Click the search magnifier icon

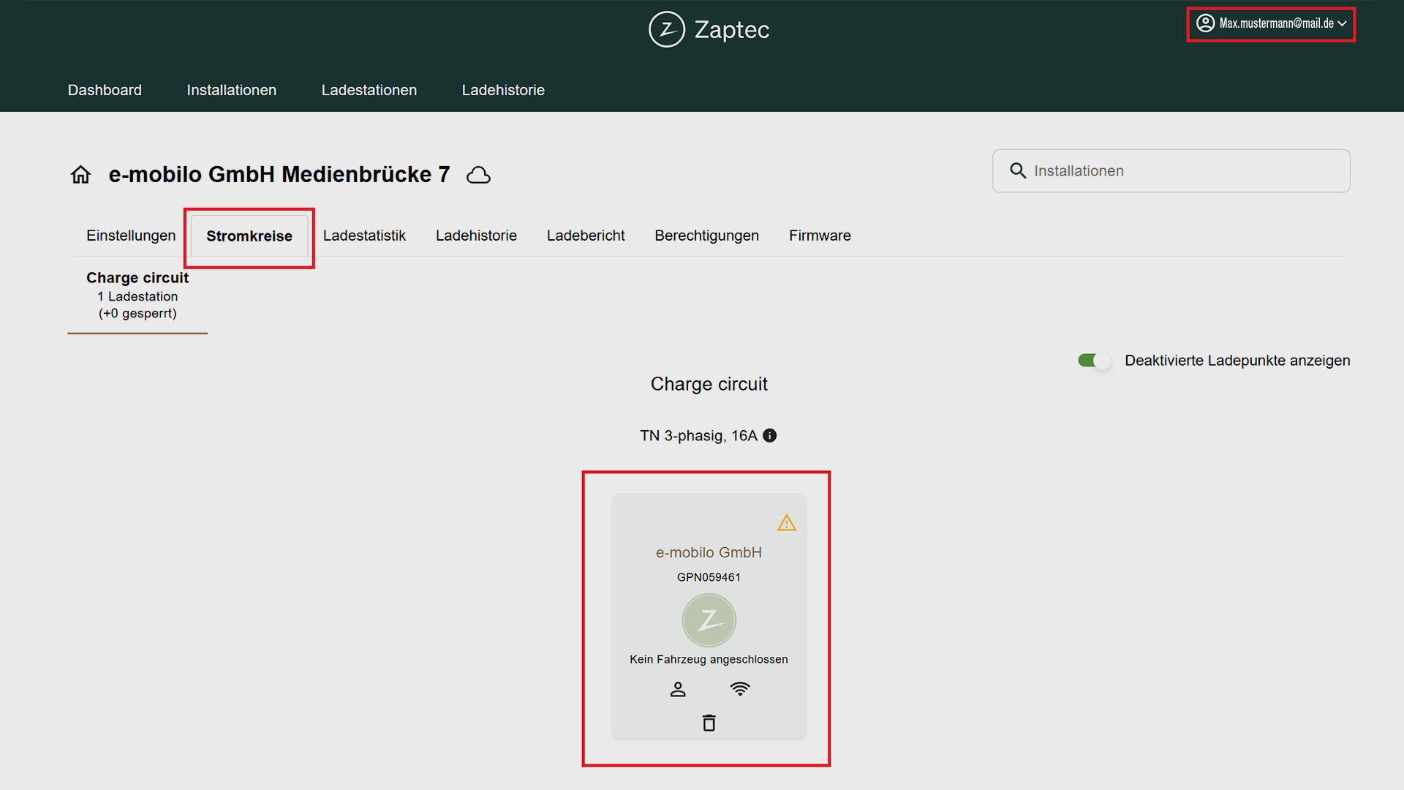[1018, 170]
